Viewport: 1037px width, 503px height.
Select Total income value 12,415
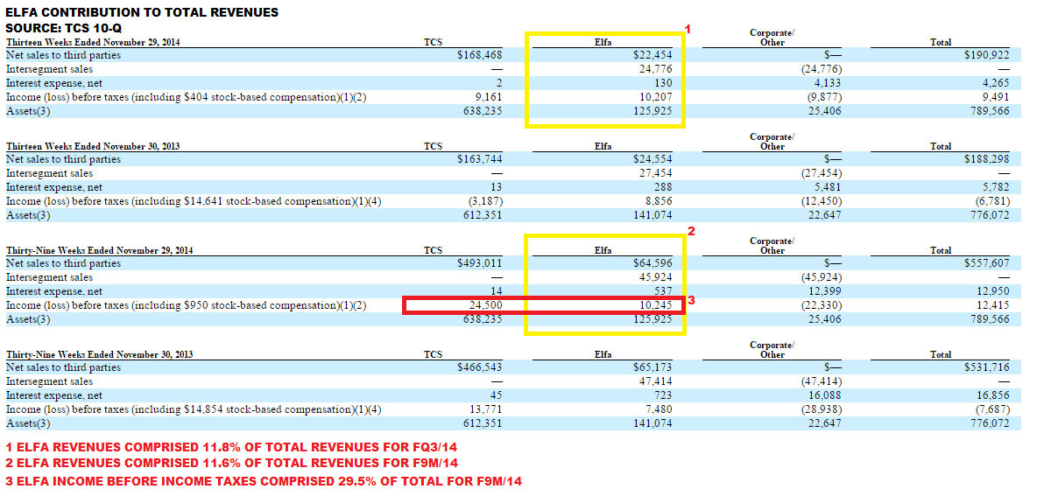point(994,305)
